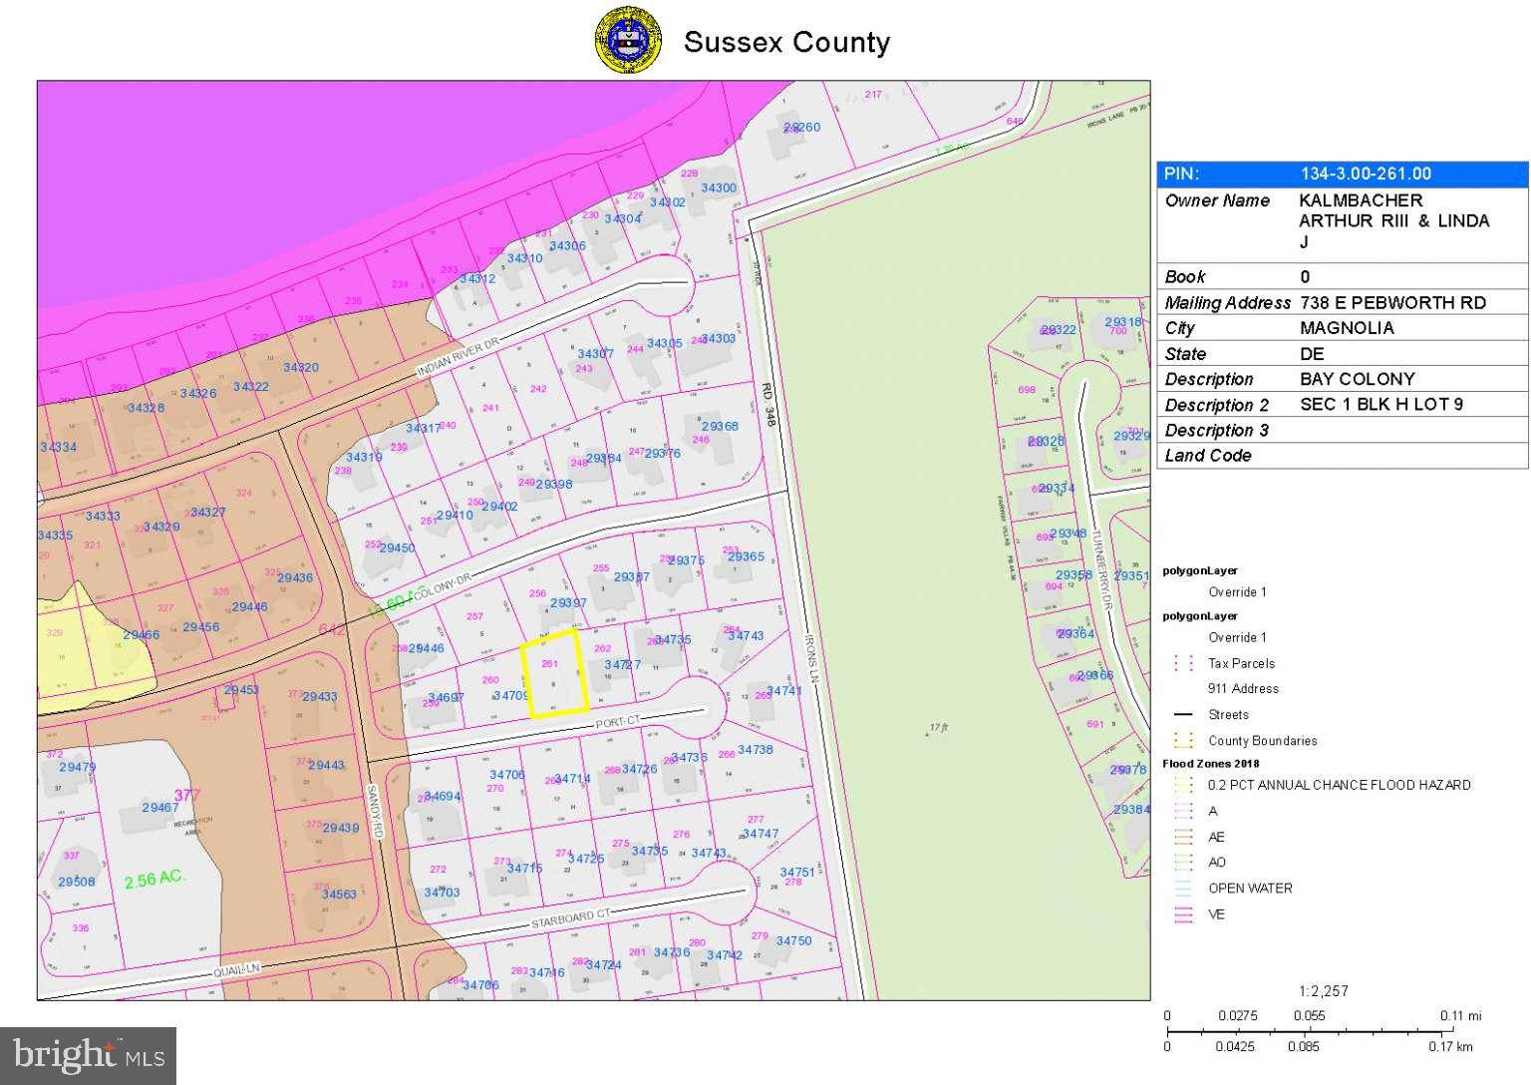Image resolution: width=1531 pixels, height=1085 pixels.
Task: Click the STARBOARD CT street label
Action: click(x=570, y=921)
